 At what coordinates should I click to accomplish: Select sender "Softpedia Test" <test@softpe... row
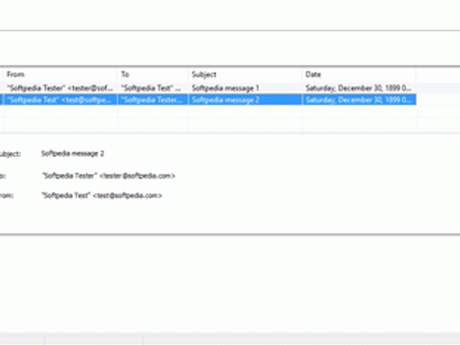click(x=60, y=100)
